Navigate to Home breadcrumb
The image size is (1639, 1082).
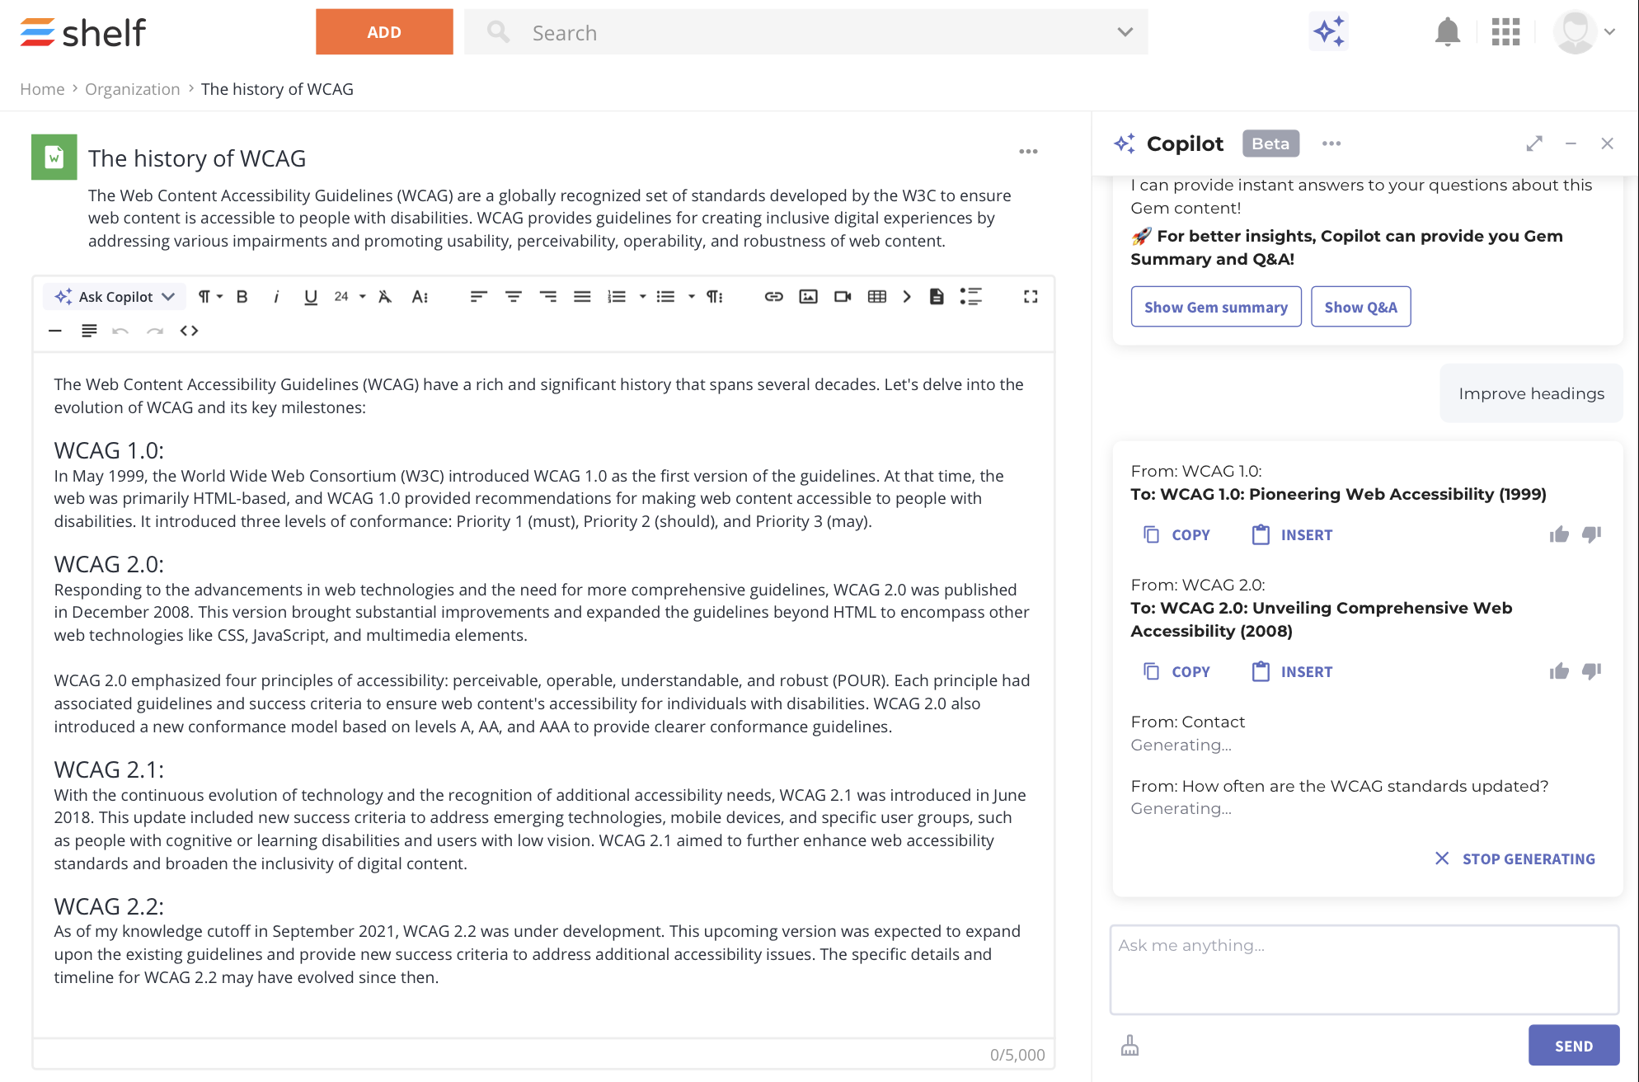coord(42,89)
